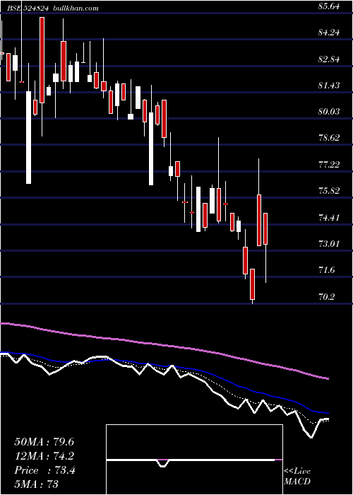Click the BSE 524824 ticker label
Viewport: 353px width, 495px height.
(28, 8)
